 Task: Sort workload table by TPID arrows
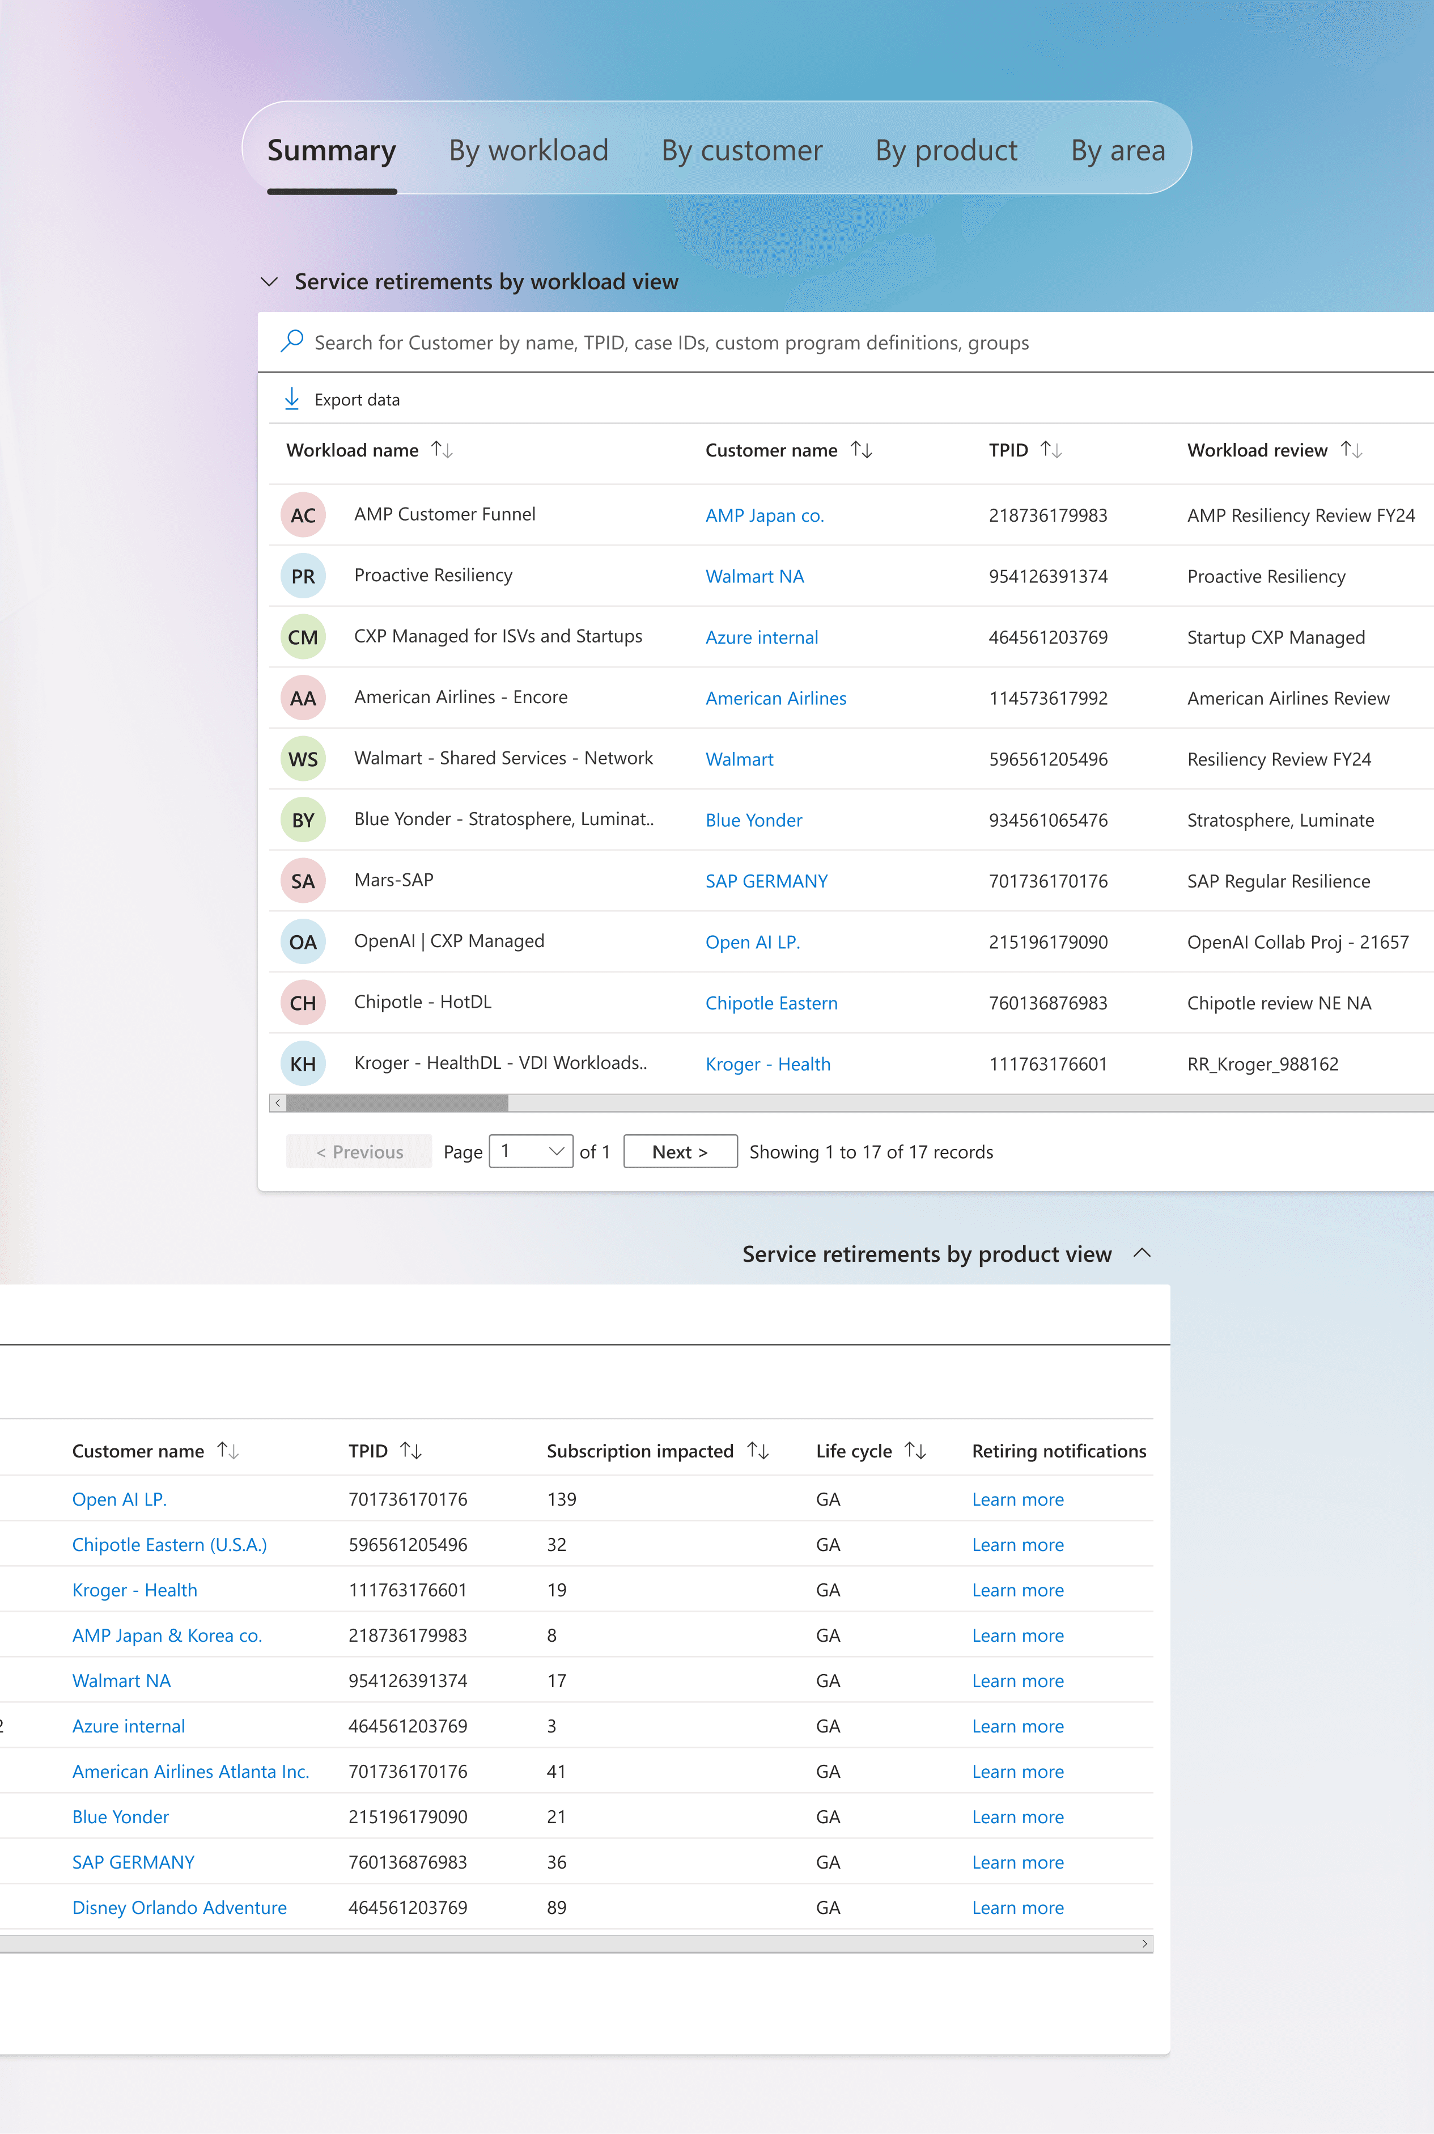tap(1052, 449)
